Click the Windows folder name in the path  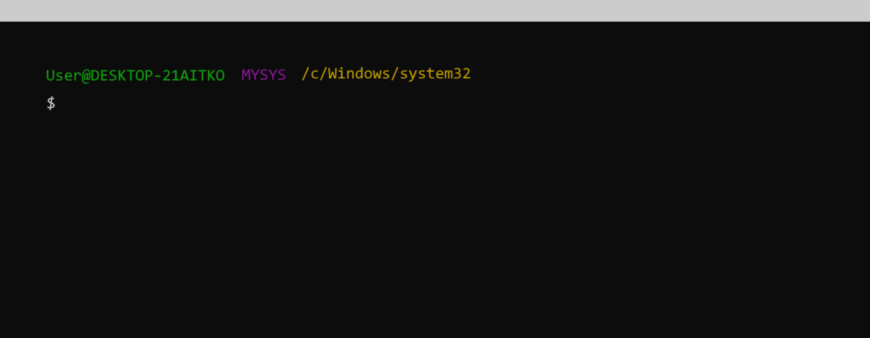pos(359,74)
